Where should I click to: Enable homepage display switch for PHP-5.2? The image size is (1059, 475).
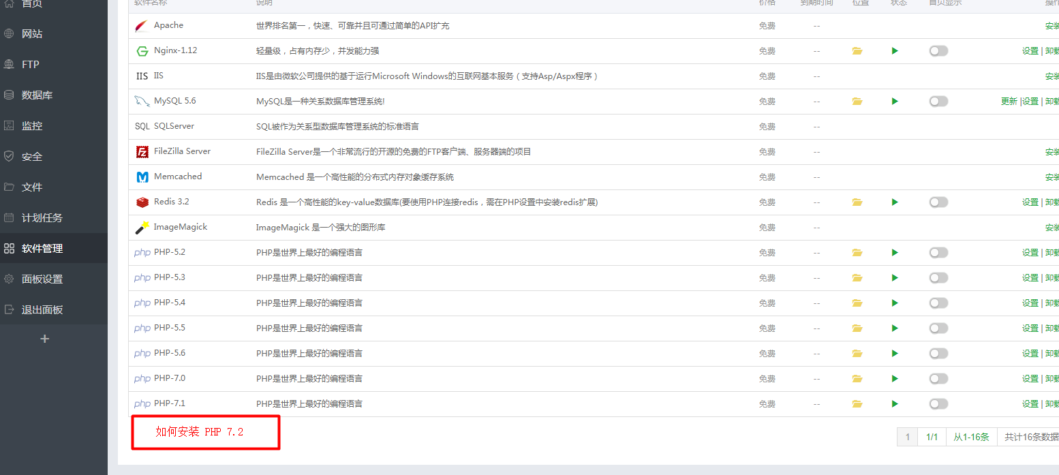click(x=938, y=253)
